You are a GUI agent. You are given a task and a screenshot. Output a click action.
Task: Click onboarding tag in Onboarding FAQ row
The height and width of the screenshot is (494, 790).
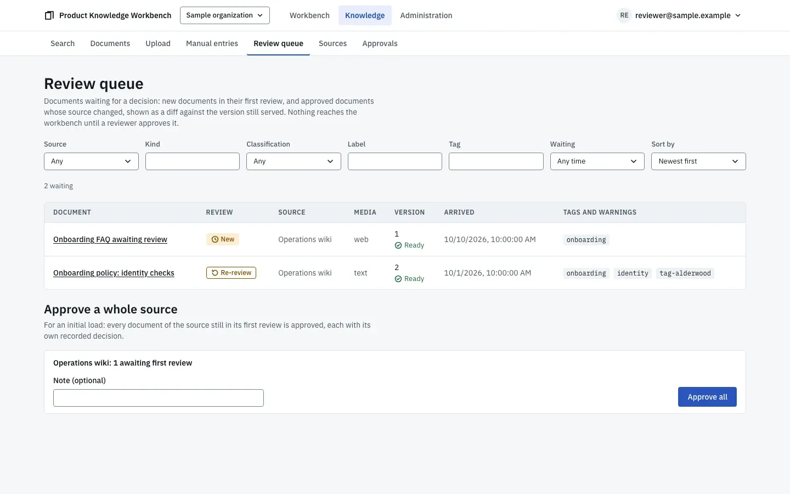[x=586, y=240]
